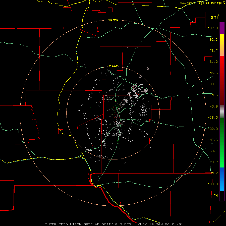Viewport: 226px width, 226px height.
Task: Click the VEL legend title
Action: [x=220, y=15]
